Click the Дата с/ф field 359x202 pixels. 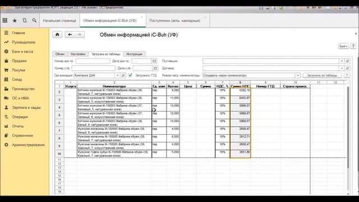pyautogui.click(x=142, y=68)
